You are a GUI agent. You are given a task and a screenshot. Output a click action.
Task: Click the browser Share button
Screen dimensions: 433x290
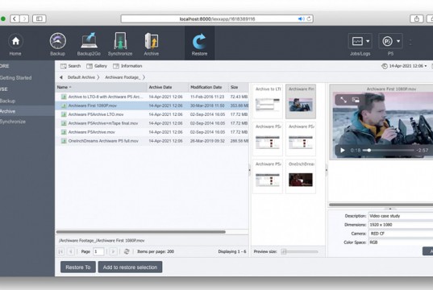[x=417, y=19]
